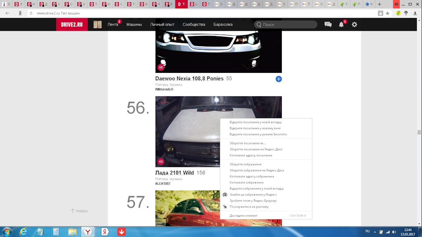This screenshot has height=237, width=422.
Task: Open a new browser tab with plus
Action: (379, 4)
